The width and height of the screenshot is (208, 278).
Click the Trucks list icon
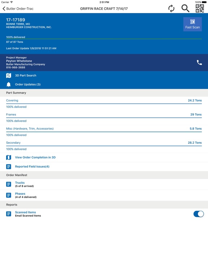click(9, 184)
